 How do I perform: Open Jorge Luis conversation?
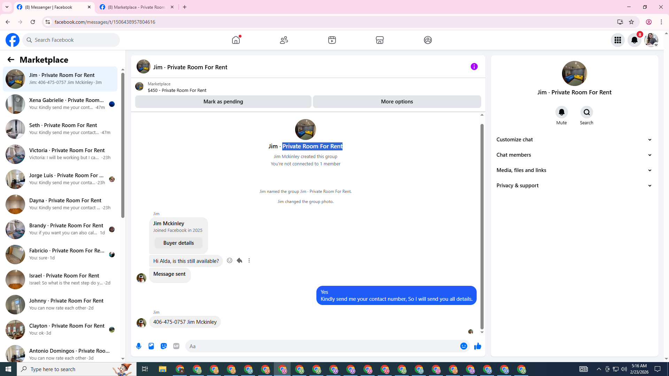click(60, 179)
